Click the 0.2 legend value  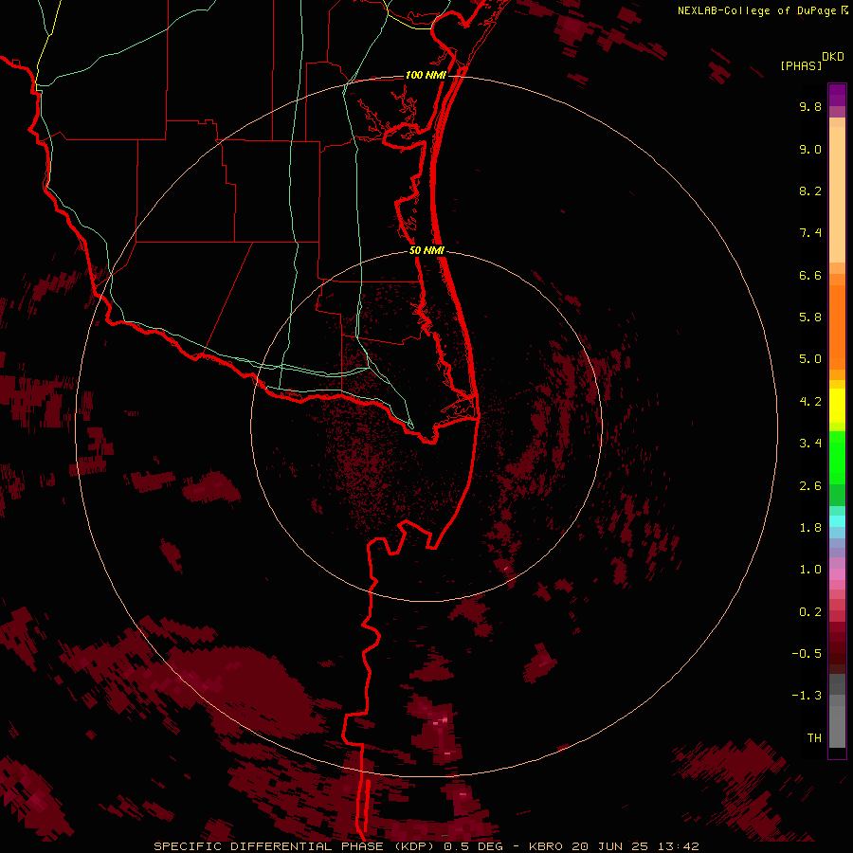pyautogui.click(x=810, y=612)
